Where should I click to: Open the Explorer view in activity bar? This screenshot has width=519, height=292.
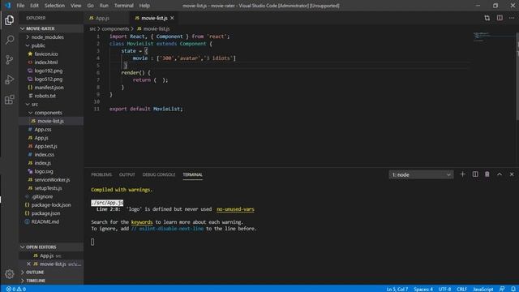pyautogui.click(x=9, y=20)
